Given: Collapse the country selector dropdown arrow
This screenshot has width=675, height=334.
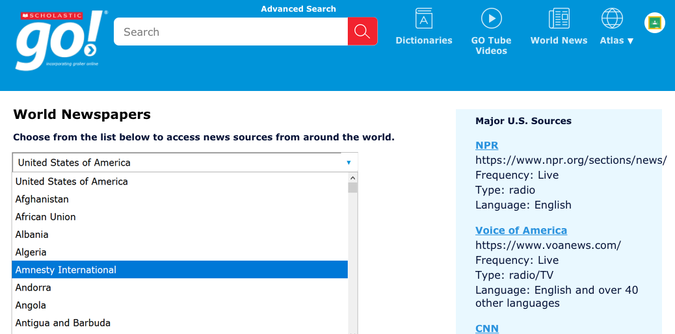Looking at the screenshot, I should tap(349, 162).
